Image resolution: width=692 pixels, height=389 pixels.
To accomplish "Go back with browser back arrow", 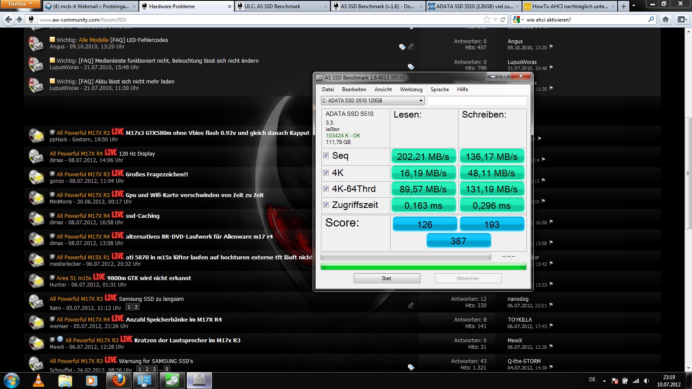I will [9, 19].
